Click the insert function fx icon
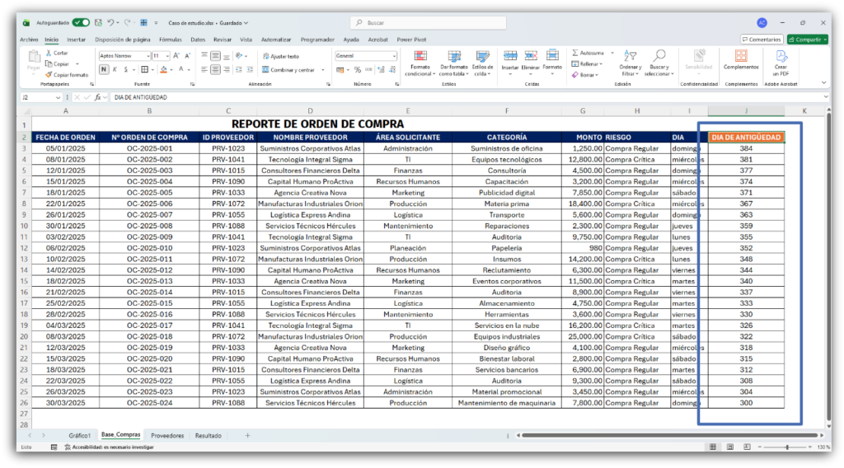Viewport: 844px width, 468px height. point(97,97)
